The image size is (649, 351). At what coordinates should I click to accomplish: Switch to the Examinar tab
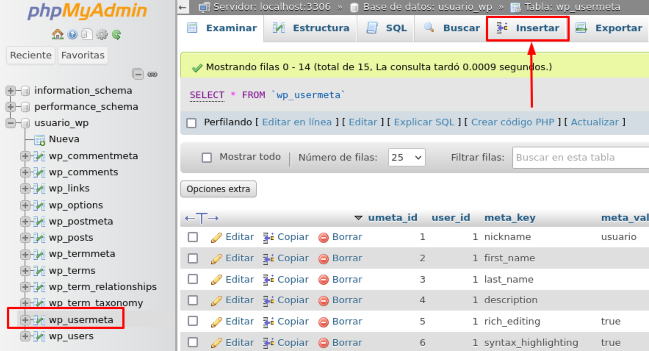tap(222, 28)
